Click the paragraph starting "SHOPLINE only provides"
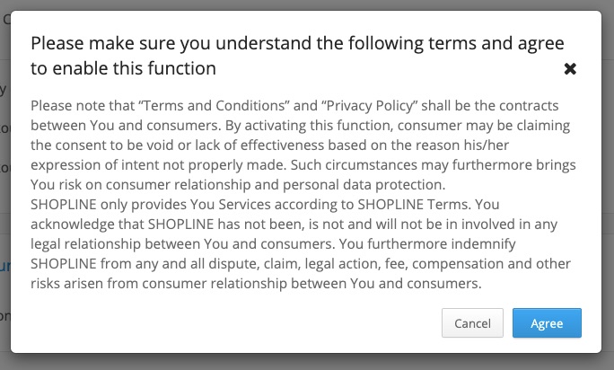 (x=301, y=243)
